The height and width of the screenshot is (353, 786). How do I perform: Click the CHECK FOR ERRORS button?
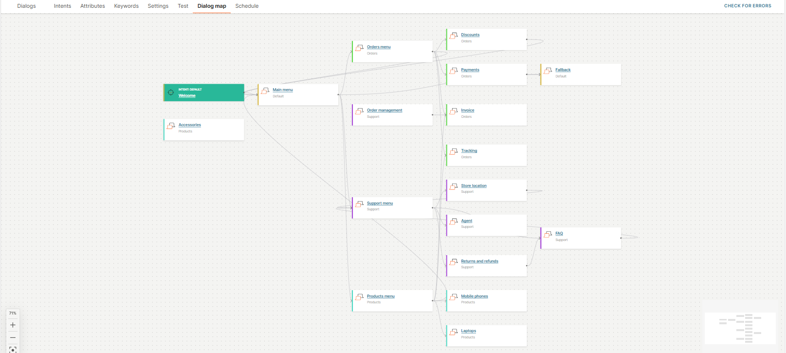(x=748, y=6)
